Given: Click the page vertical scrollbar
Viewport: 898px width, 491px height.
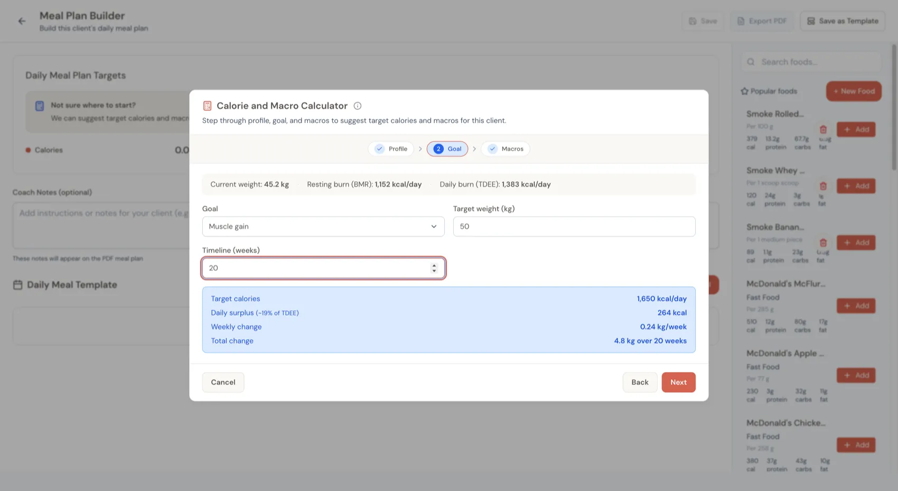Looking at the screenshot, I should (894, 107).
